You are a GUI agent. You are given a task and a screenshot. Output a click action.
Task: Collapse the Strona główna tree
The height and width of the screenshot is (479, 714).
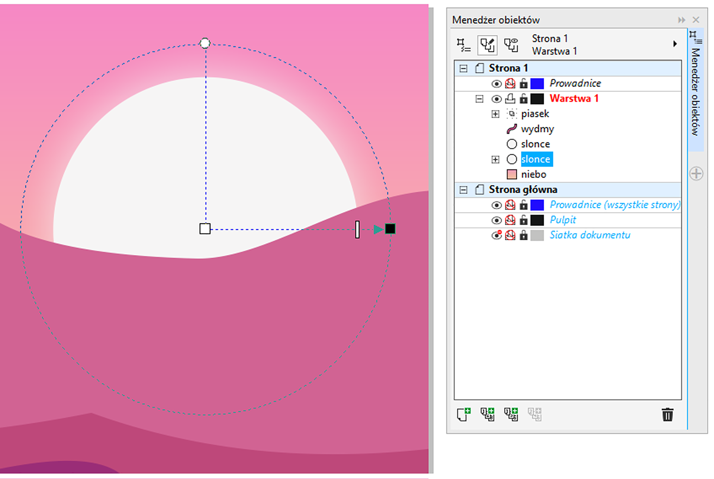click(x=463, y=190)
